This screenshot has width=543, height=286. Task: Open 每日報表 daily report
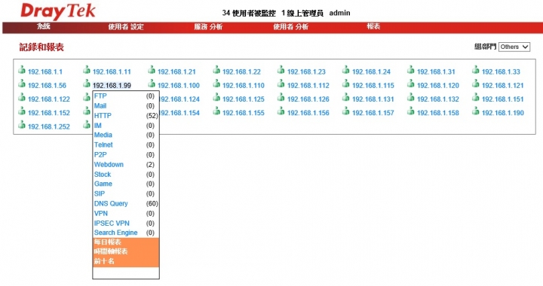click(x=107, y=242)
